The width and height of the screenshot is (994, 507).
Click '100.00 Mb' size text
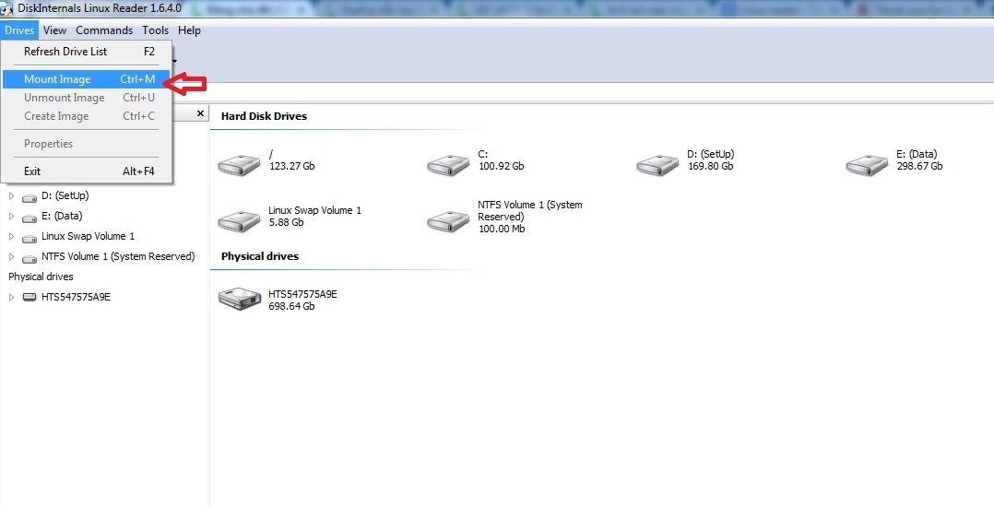(x=502, y=229)
